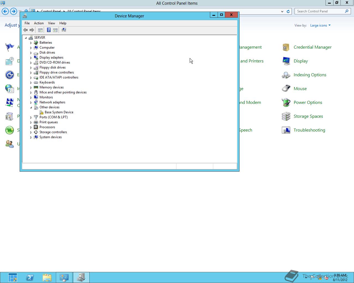Open Help via the blue question mark icon
This screenshot has width=354, height=283.
pyautogui.click(x=49, y=30)
